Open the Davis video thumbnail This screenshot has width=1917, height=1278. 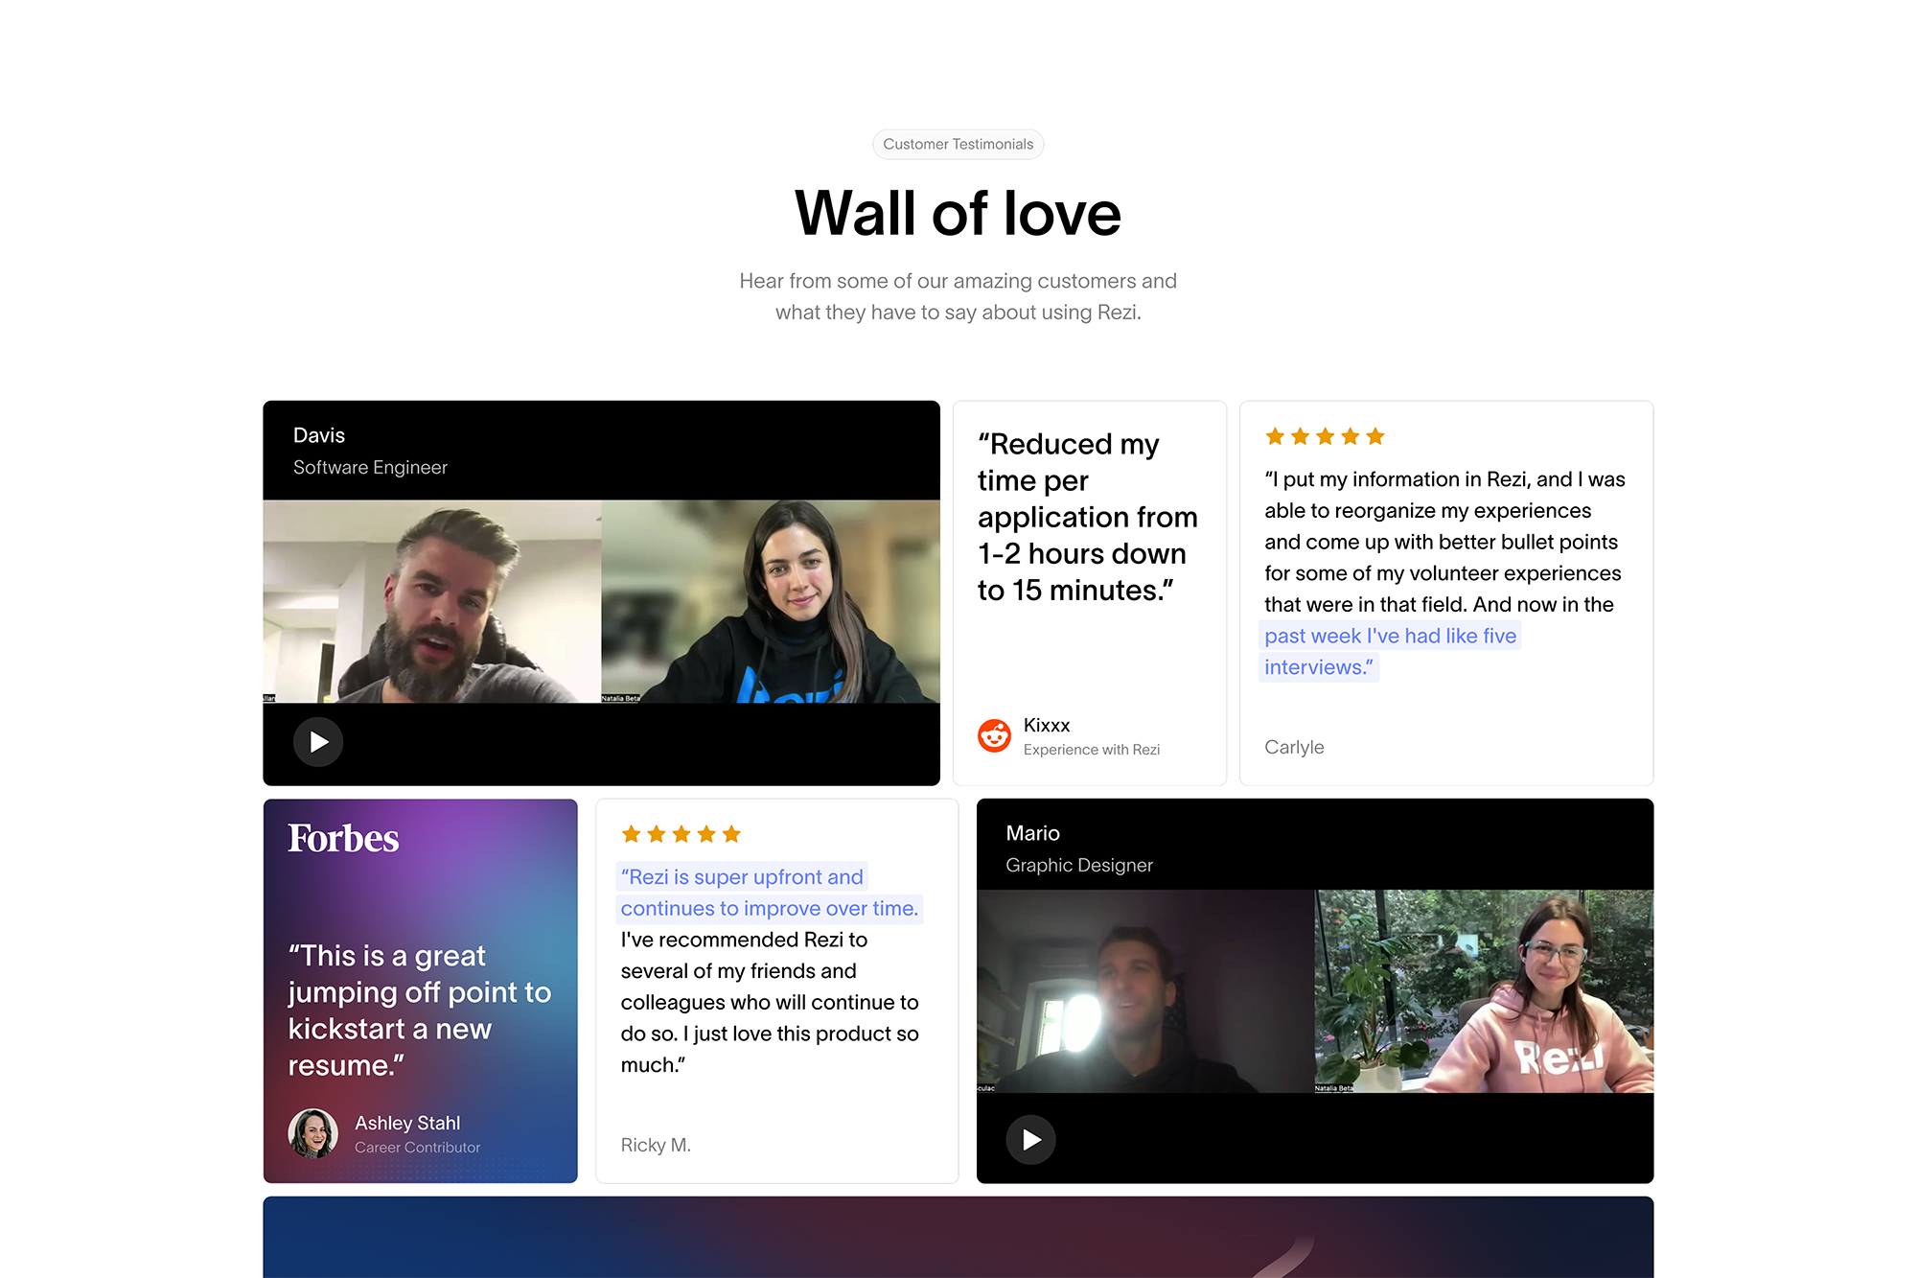pyautogui.click(x=601, y=601)
